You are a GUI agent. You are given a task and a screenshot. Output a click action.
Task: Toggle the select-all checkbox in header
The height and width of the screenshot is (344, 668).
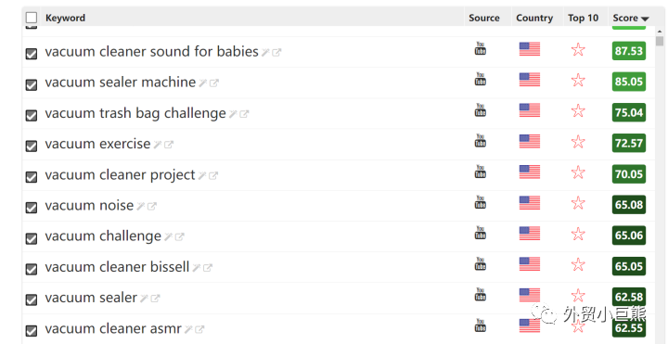click(32, 18)
